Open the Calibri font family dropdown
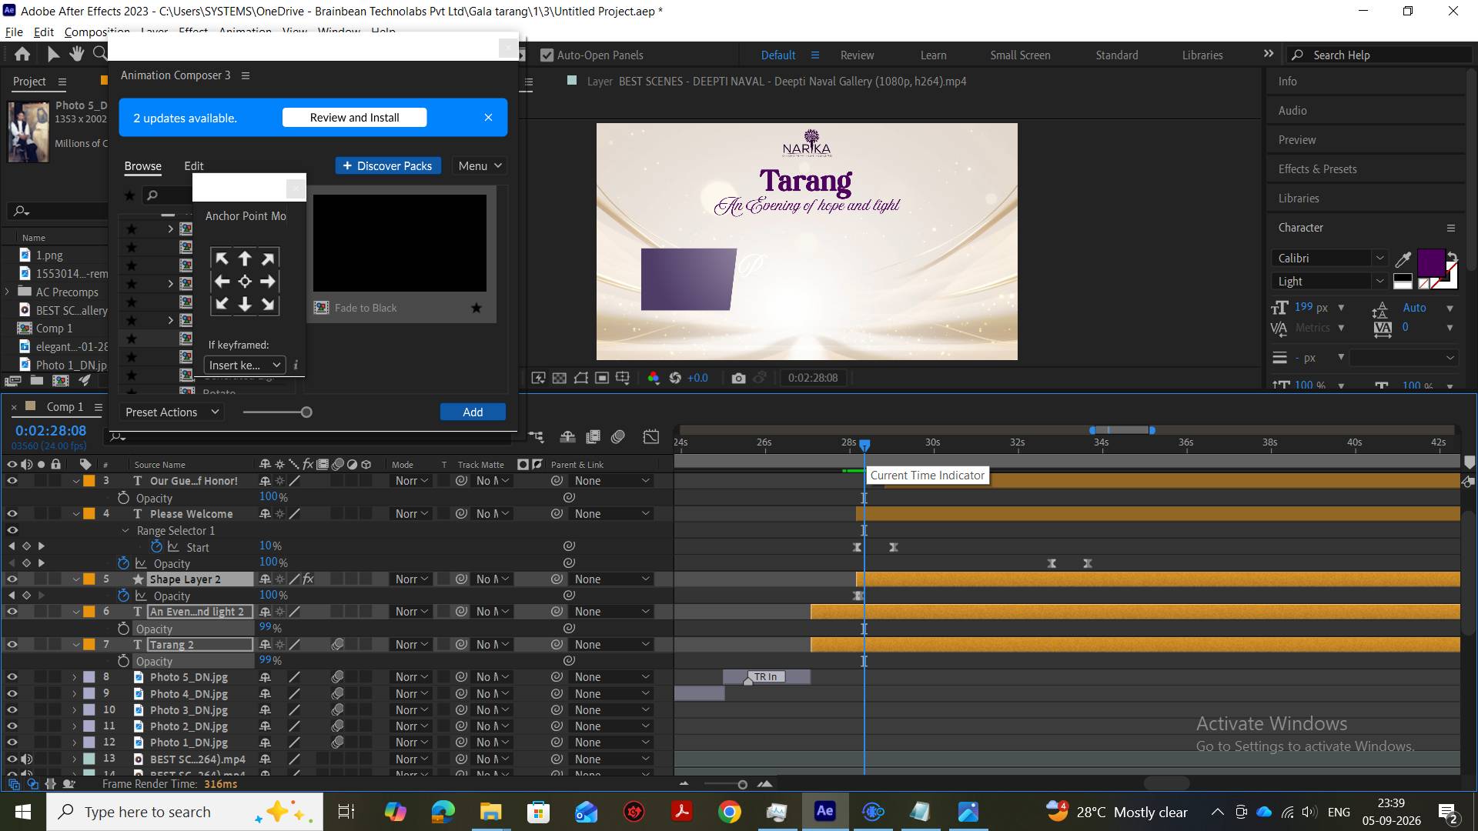This screenshot has width=1478, height=831. (1329, 259)
